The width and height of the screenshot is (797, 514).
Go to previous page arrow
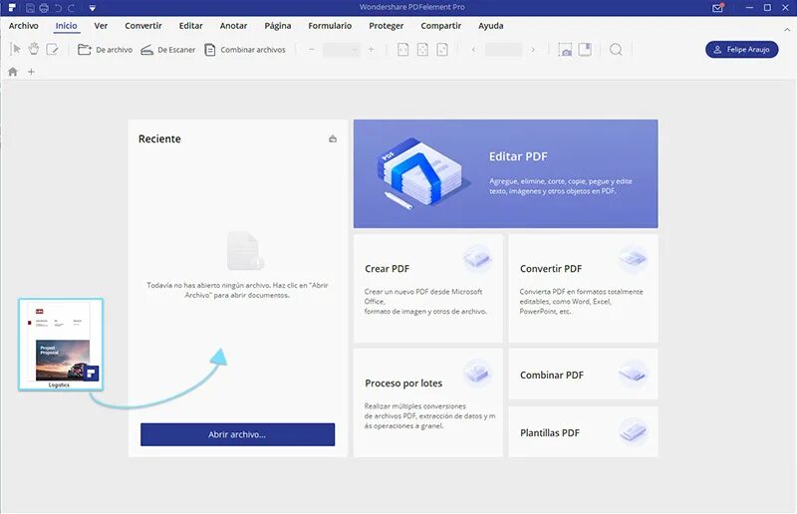tap(473, 50)
